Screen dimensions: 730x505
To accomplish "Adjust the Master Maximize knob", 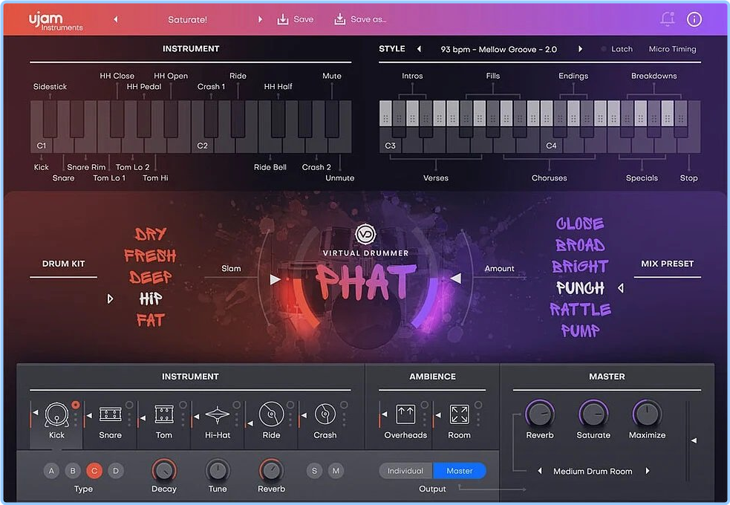I will pyautogui.click(x=647, y=414).
